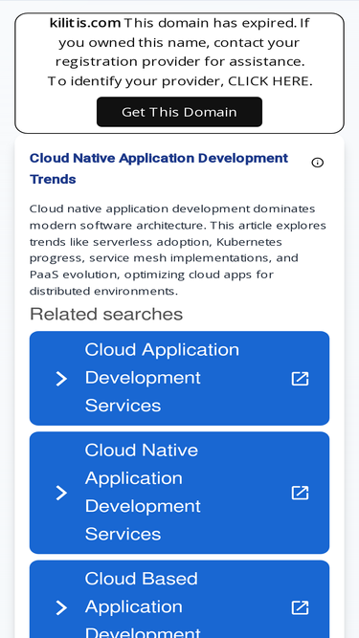Open the Cloud Native Application Development Trends heading
The width and height of the screenshot is (359, 638).
coord(159,168)
